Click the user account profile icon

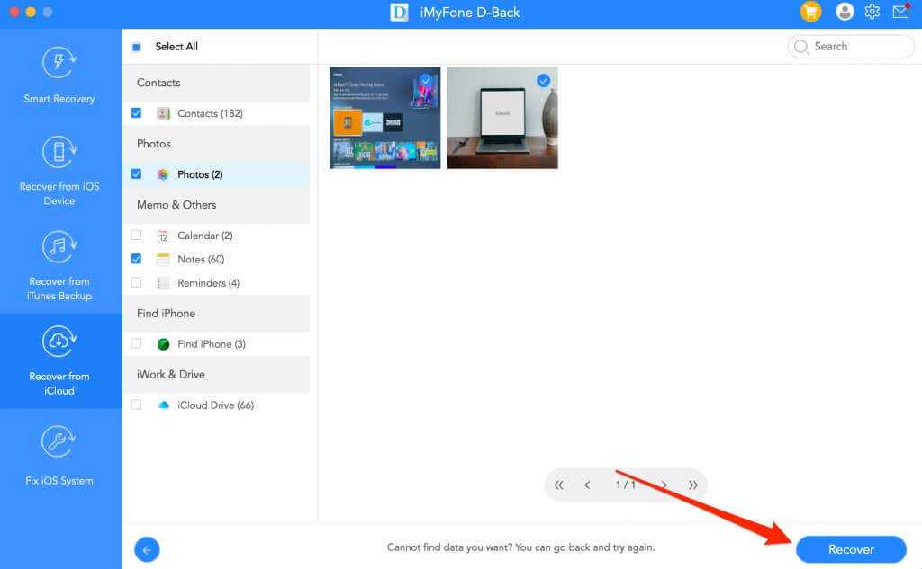845,12
